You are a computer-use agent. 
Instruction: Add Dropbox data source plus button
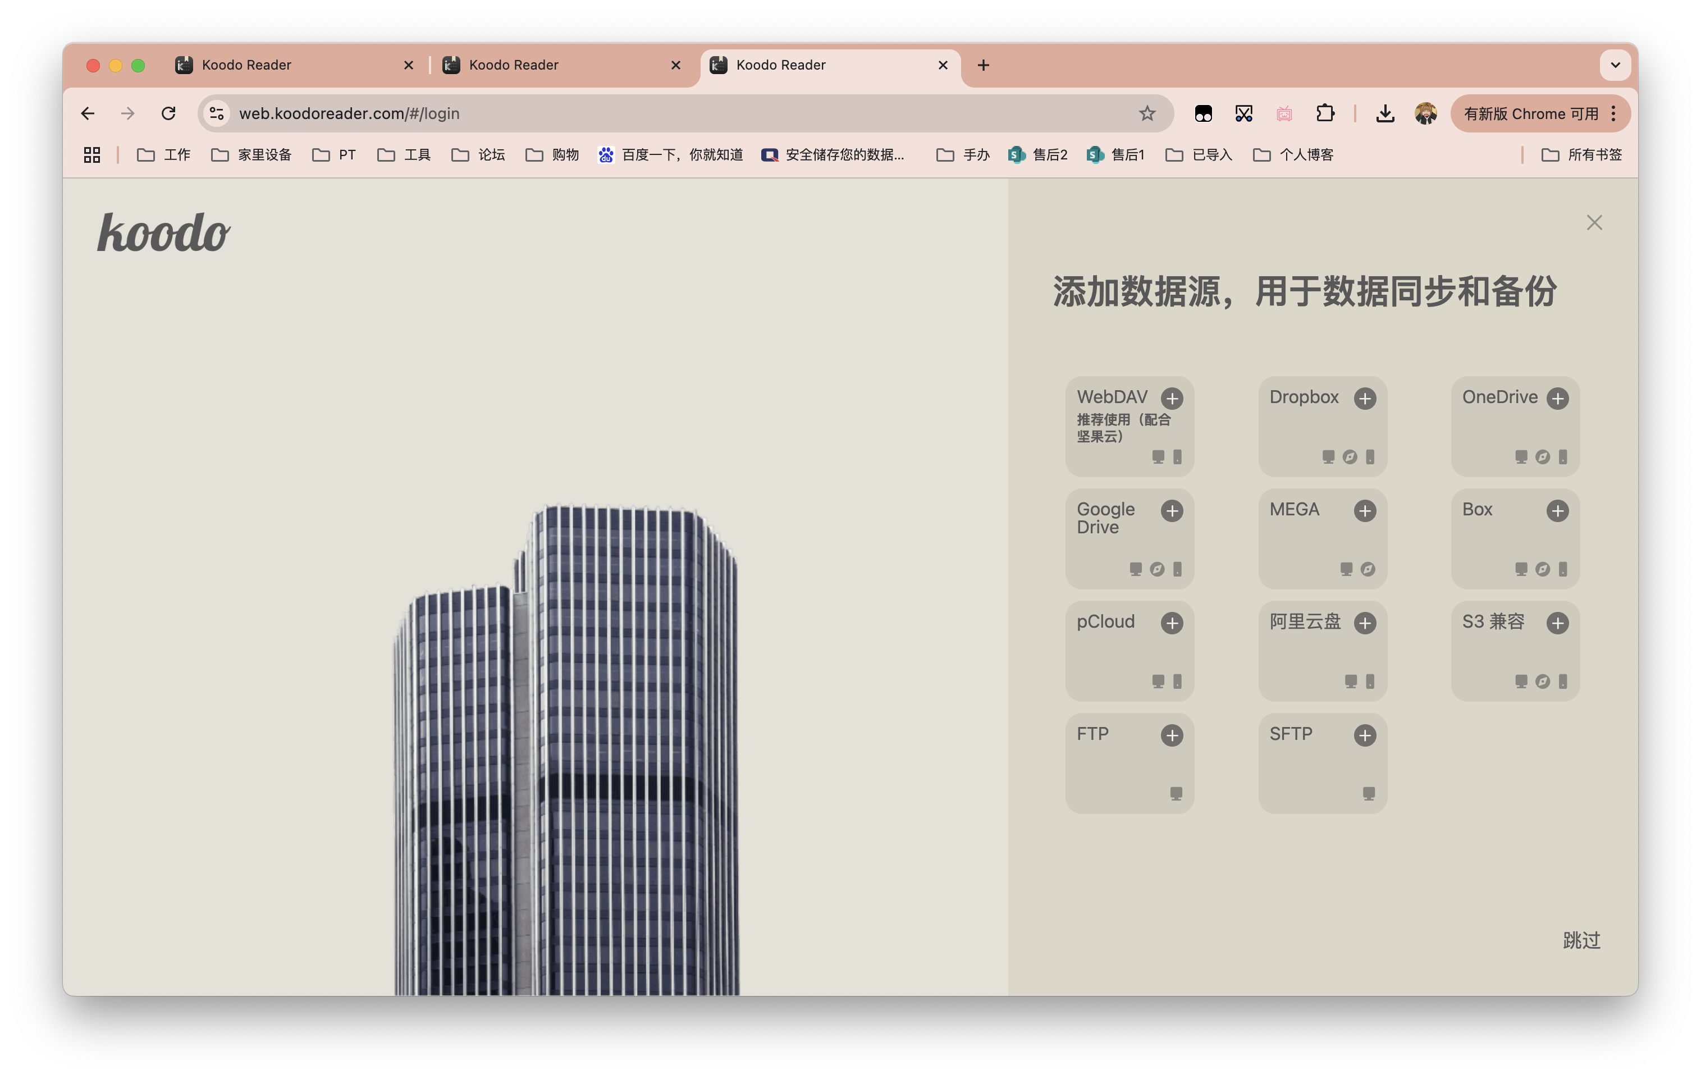click(1365, 399)
